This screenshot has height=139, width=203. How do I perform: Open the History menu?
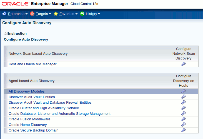[93, 14]
